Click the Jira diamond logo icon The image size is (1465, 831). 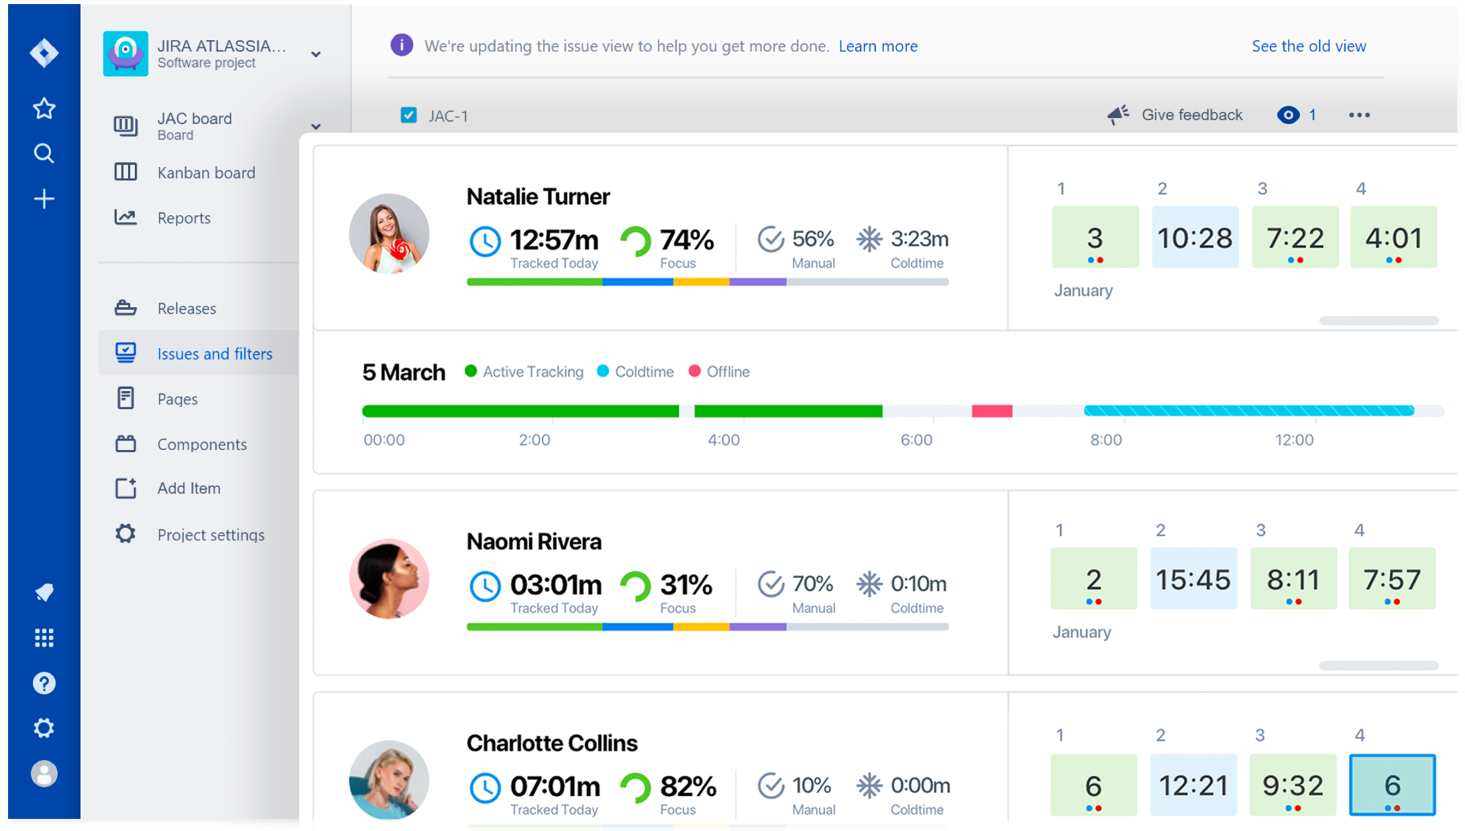pos(44,53)
